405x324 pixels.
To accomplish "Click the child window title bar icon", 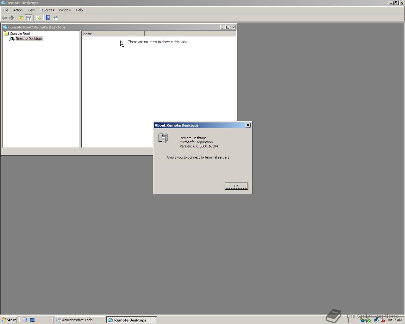I will point(5,27).
